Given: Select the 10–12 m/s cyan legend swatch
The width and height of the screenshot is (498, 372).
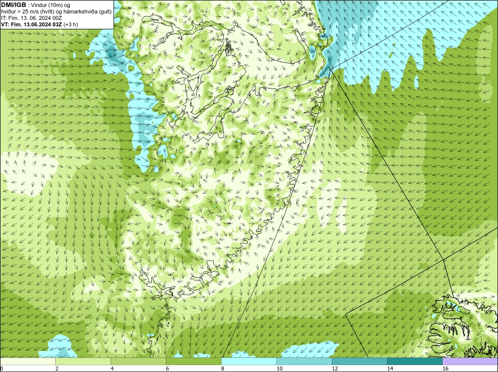Looking at the screenshot, I should [304, 362].
